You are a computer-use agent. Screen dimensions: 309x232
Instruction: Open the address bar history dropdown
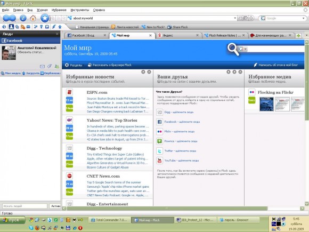click(235, 18)
